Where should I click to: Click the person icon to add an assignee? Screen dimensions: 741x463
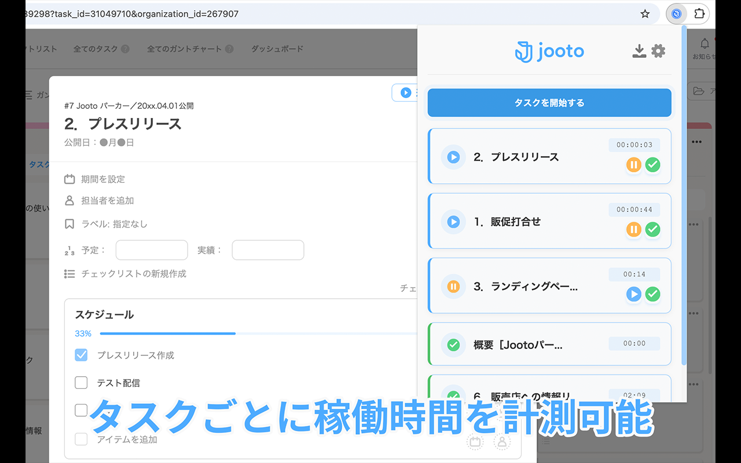(x=69, y=200)
